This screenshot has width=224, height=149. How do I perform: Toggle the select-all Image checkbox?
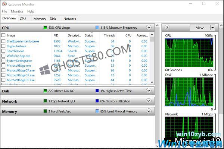point(3,35)
